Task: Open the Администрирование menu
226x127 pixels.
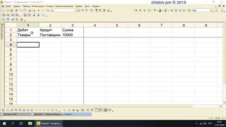Action: point(64,6)
